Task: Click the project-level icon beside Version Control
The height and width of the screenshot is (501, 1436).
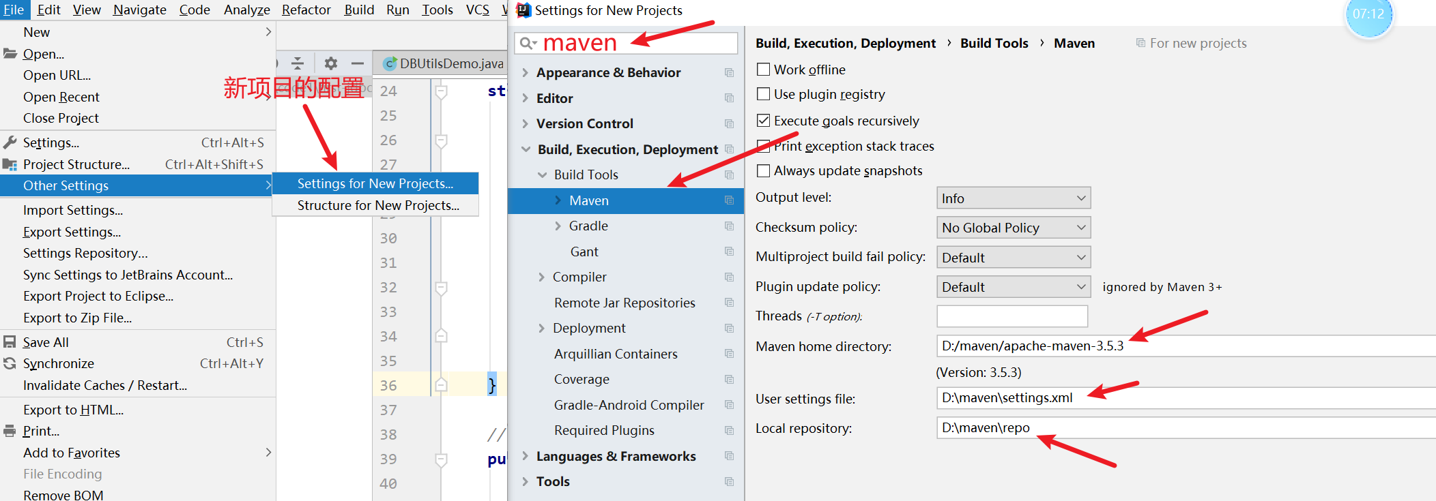Action: click(x=729, y=123)
